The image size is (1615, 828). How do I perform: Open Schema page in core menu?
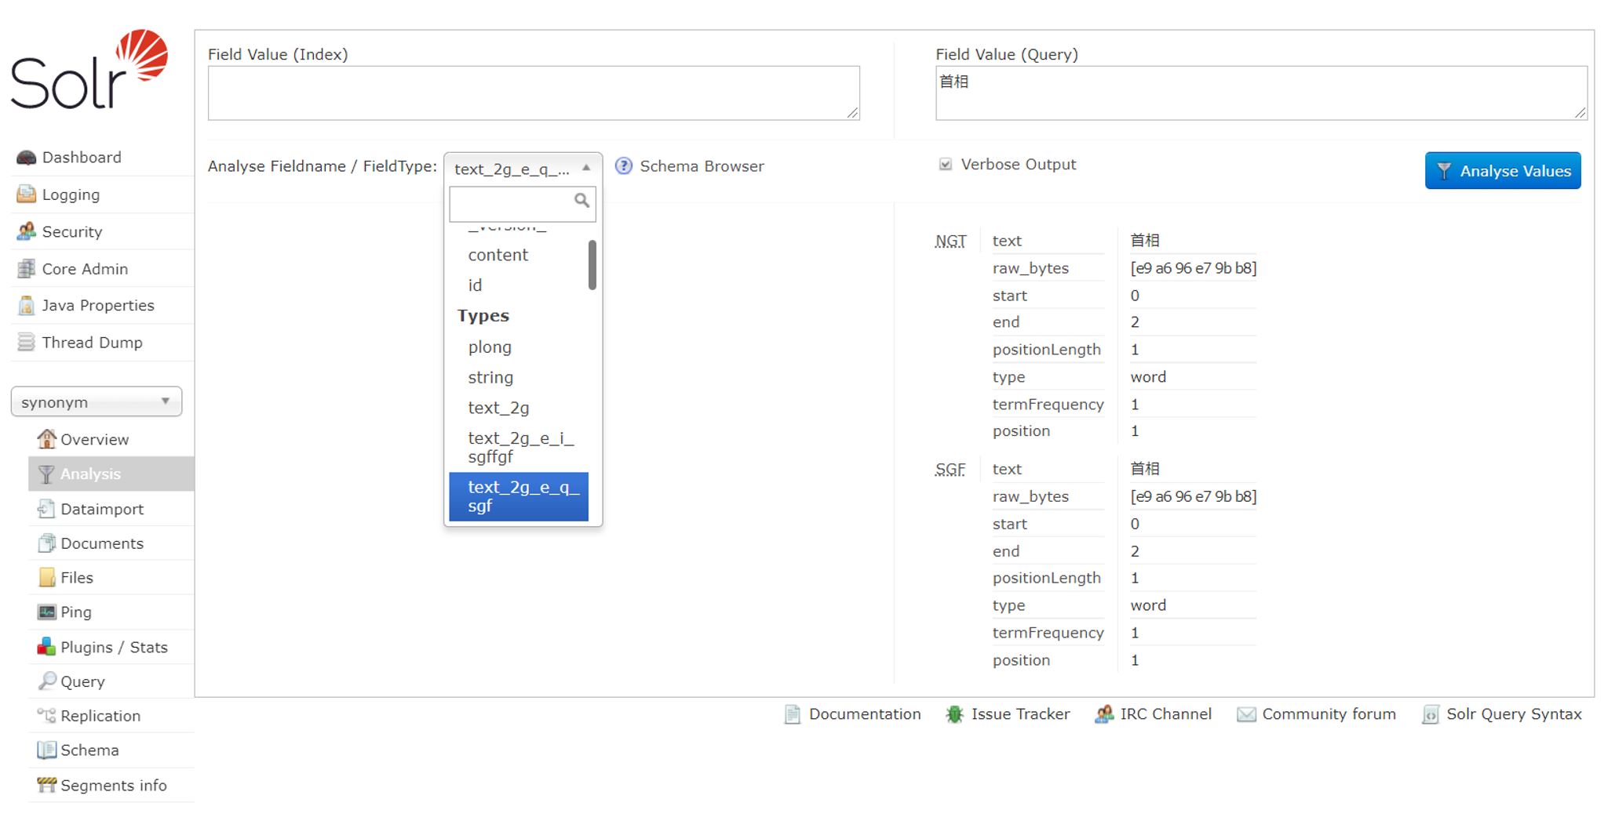[x=89, y=750]
